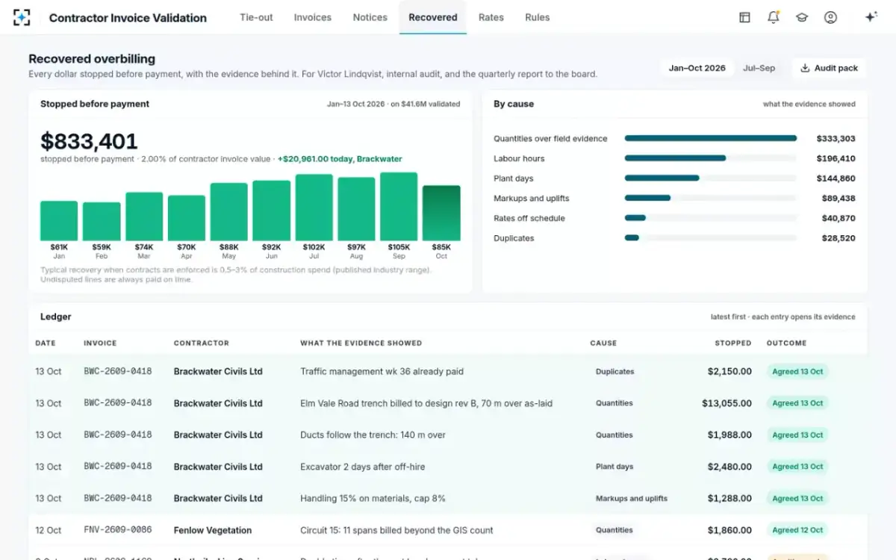The height and width of the screenshot is (560, 896).
Task: Open the Traffic management wk 36 entry
Action: pos(448,371)
